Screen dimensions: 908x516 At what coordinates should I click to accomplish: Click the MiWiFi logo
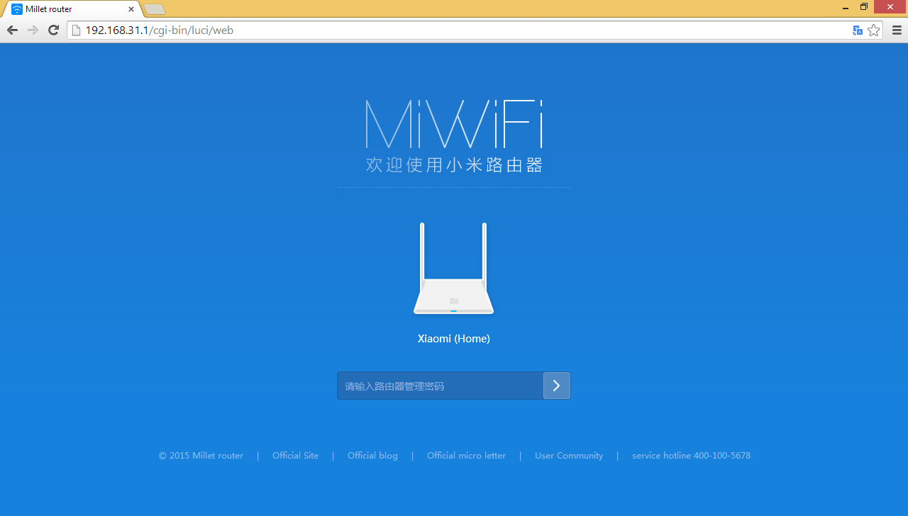coord(454,124)
